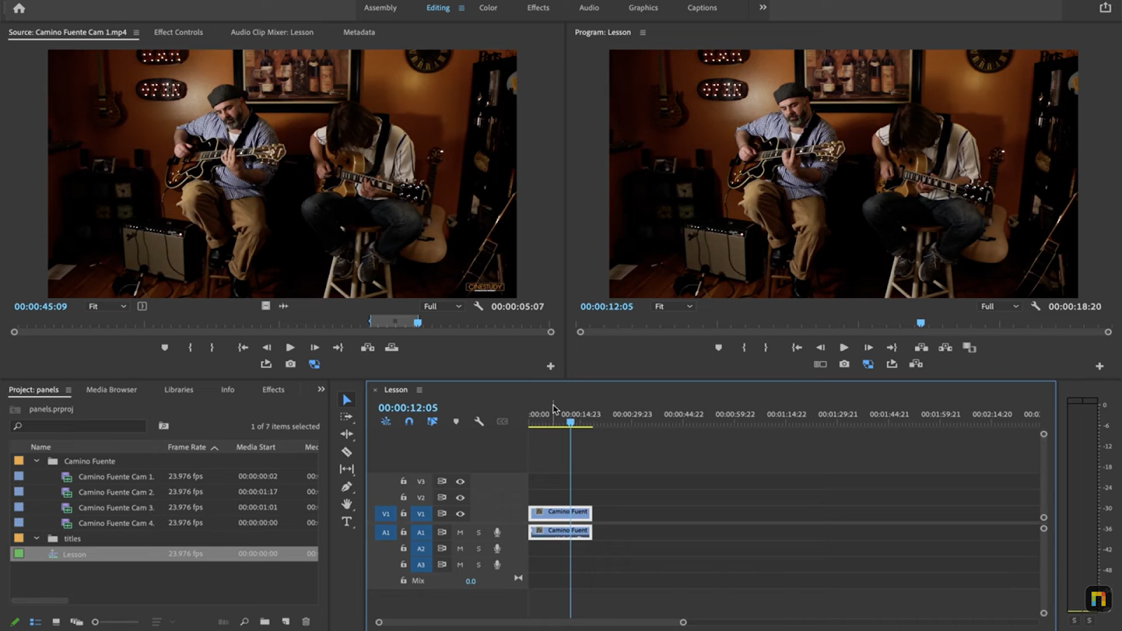Screen dimensions: 1122x631
Task: Select Camino Fuente Cam 3 clip
Action: (116, 508)
